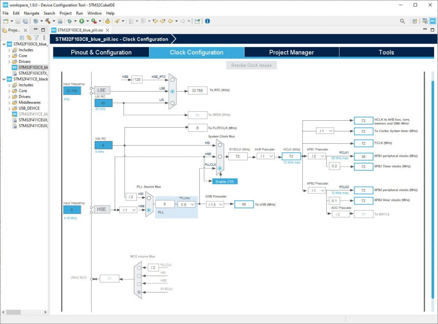Open the search magnifier in top-right toolbar

coord(402,21)
